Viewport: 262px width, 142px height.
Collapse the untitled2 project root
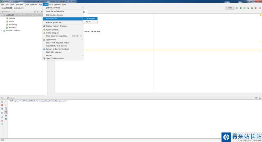[x=1, y=15]
